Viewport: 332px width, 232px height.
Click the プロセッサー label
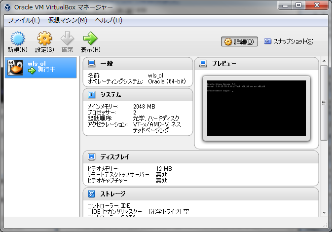point(102,112)
